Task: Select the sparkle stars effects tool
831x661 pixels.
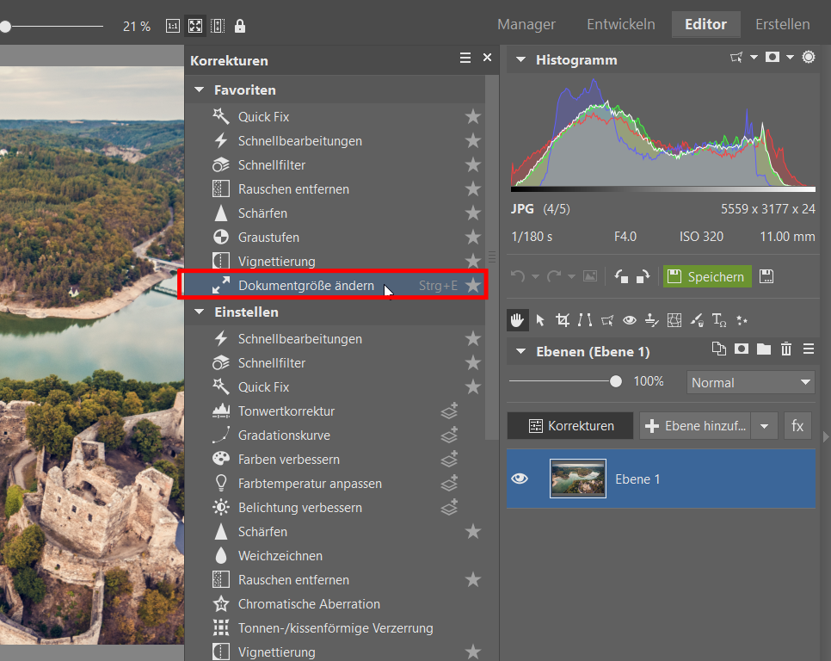Action: pyautogui.click(x=742, y=320)
